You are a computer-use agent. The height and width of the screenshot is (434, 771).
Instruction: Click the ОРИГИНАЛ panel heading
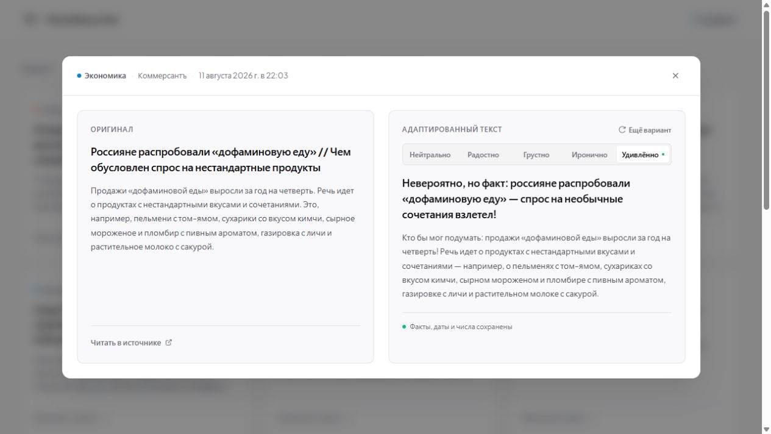coord(112,130)
